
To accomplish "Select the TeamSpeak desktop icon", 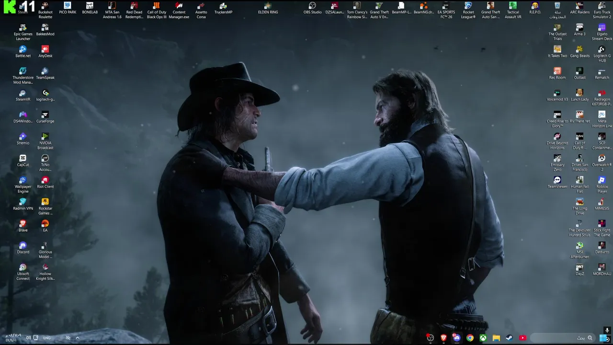I will click(45, 74).
